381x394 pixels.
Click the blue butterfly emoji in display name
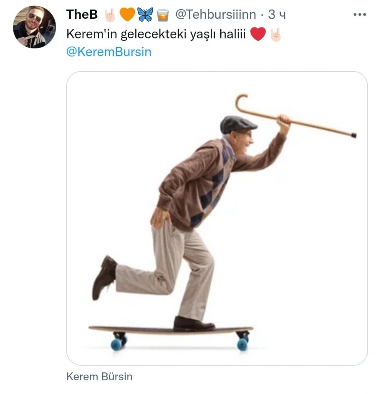click(145, 15)
